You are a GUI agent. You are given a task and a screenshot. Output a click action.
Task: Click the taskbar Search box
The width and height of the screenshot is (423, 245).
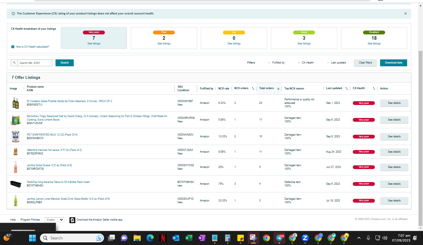[x=72, y=238]
